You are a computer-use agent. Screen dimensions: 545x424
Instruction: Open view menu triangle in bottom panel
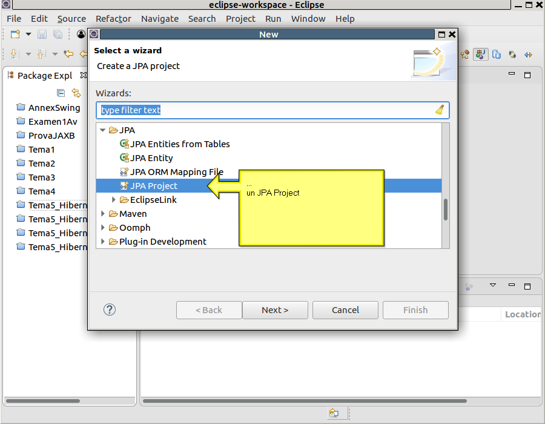[493, 285]
